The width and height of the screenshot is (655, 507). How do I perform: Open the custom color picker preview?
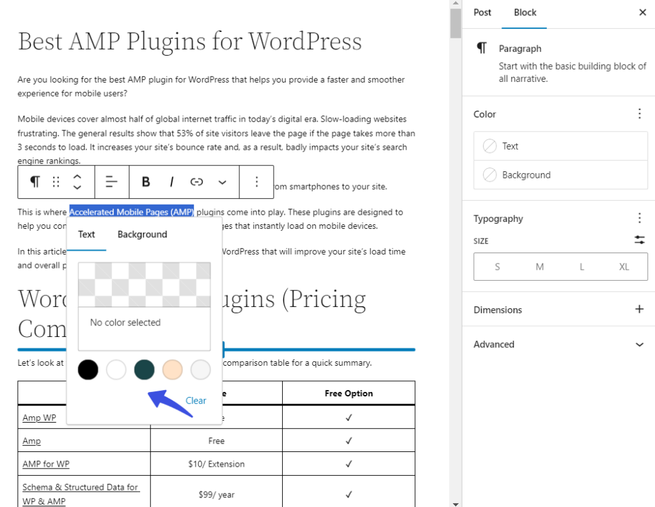pyautogui.click(x=144, y=285)
